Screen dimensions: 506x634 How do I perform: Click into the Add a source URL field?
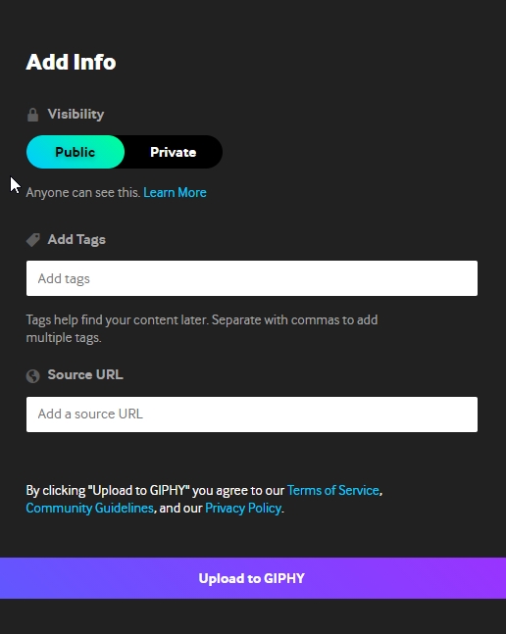pyautogui.click(x=252, y=415)
